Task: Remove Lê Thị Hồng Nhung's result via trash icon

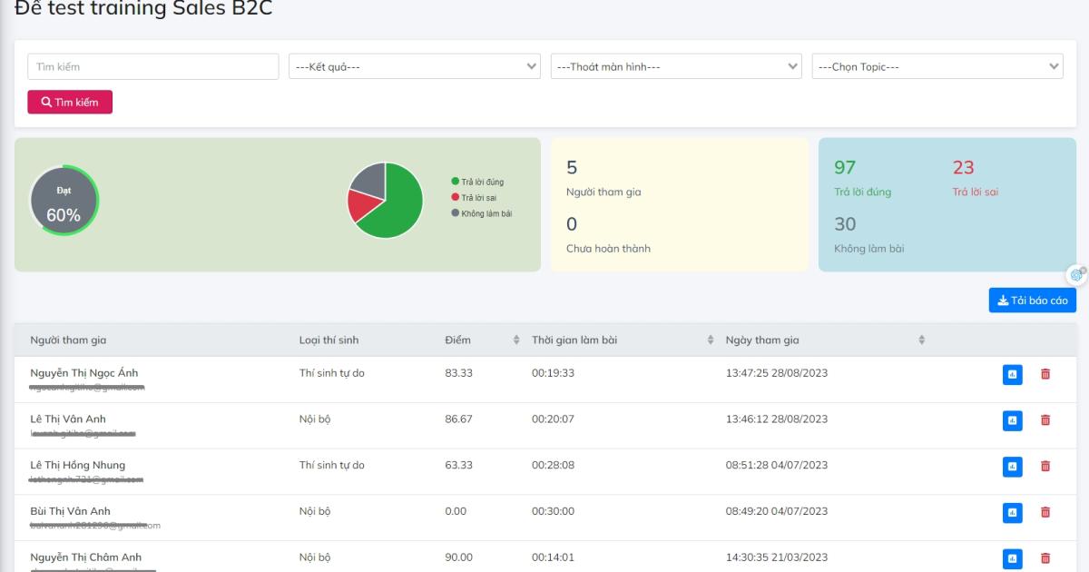Action: (x=1045, y=467)
